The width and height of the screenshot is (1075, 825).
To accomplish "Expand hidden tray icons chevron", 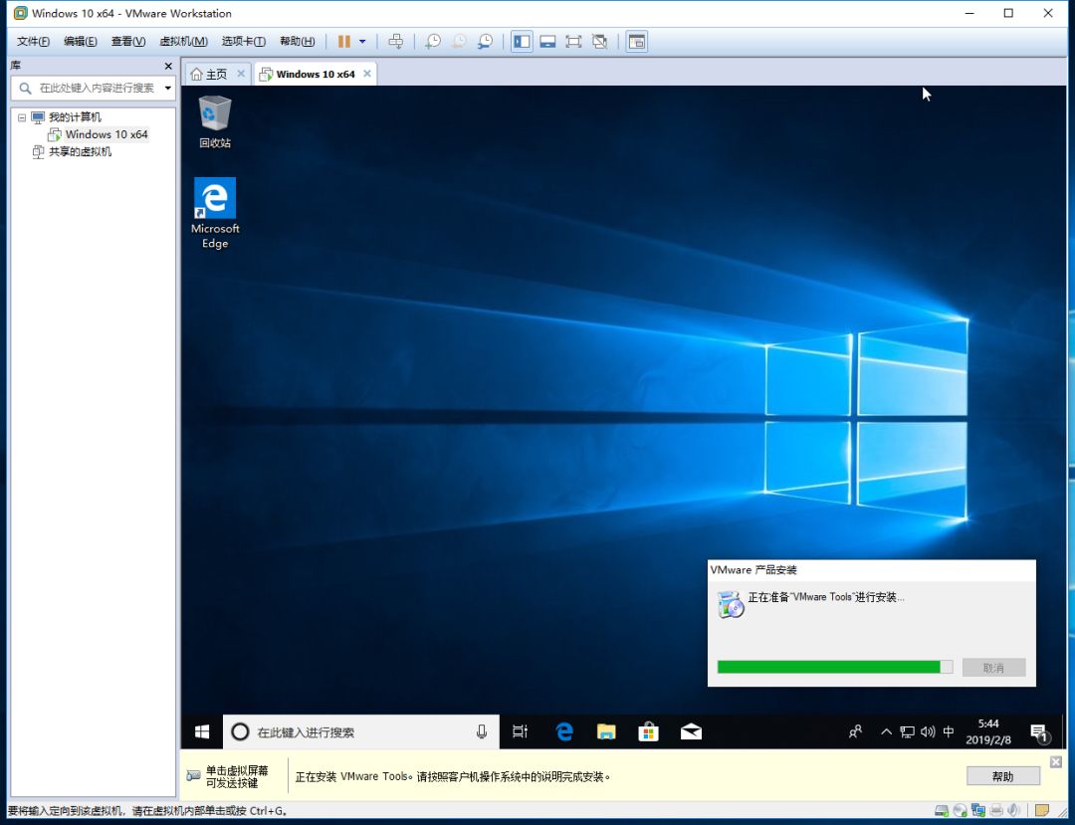I will pos(886,731).
